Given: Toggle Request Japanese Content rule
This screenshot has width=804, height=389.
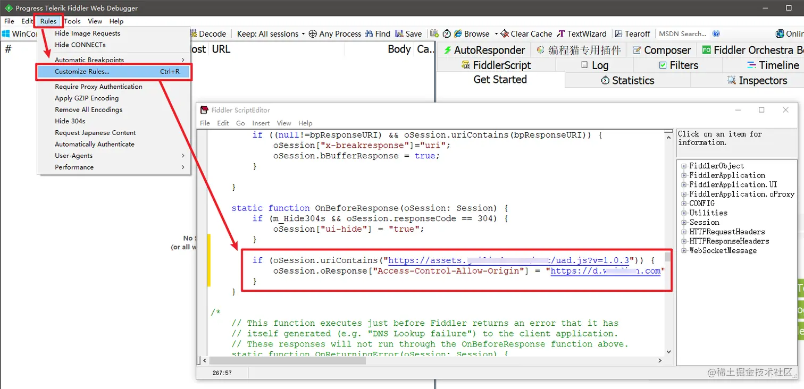Looking at the screenshot, I should 114,133.
